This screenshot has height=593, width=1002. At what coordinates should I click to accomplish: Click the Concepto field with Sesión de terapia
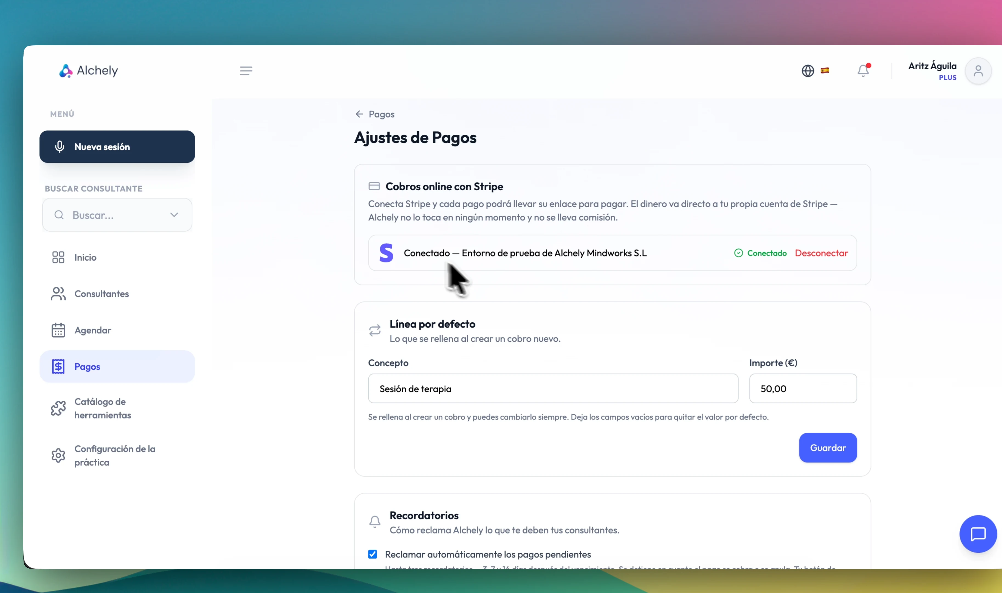point(553,389)
